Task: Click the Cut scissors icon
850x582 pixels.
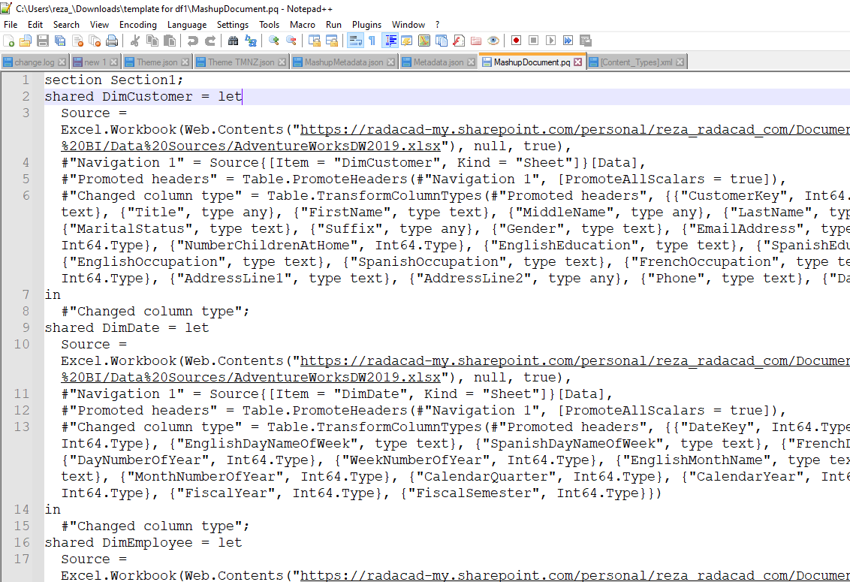Action: point(135,41)
